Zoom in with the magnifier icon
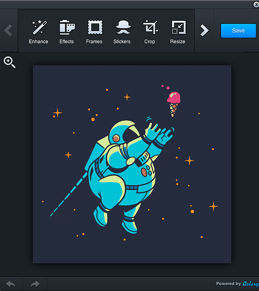This screenshot has height=291, width=259. [10, 62]
